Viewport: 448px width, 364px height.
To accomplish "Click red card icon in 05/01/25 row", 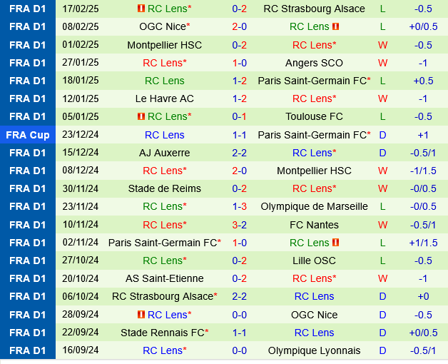I will click(x=141, y=117).
